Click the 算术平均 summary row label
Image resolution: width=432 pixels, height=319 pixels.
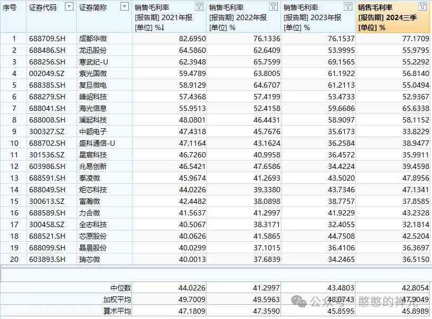click(116, 311)
